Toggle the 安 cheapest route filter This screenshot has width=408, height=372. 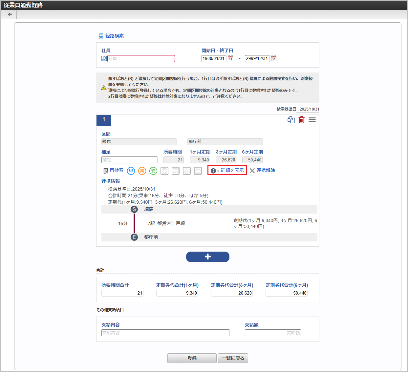153,171
